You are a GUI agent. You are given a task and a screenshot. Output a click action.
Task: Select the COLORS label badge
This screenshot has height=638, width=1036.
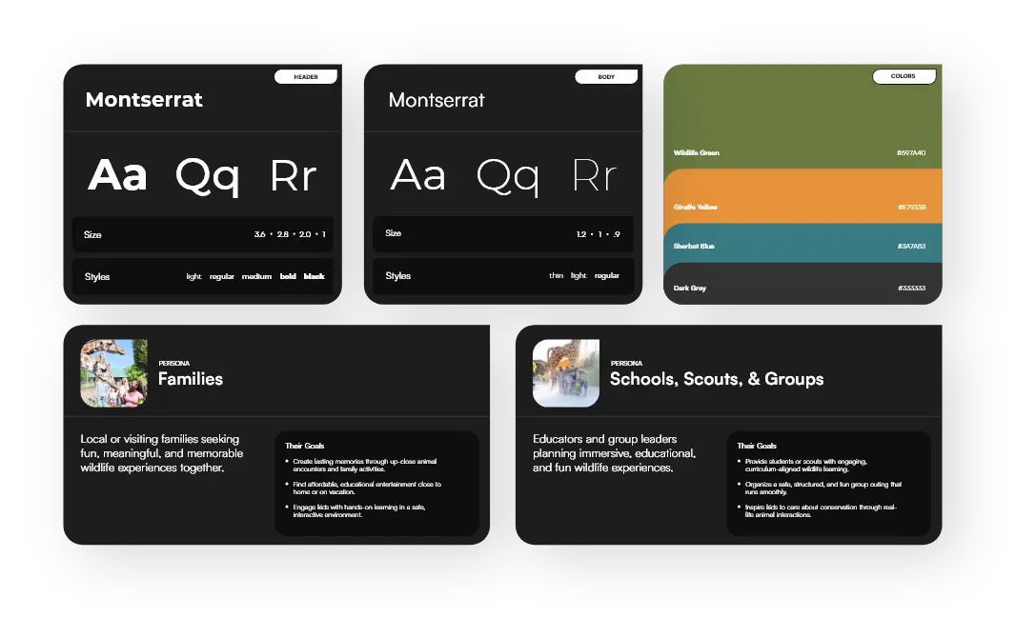pos(904,77)
